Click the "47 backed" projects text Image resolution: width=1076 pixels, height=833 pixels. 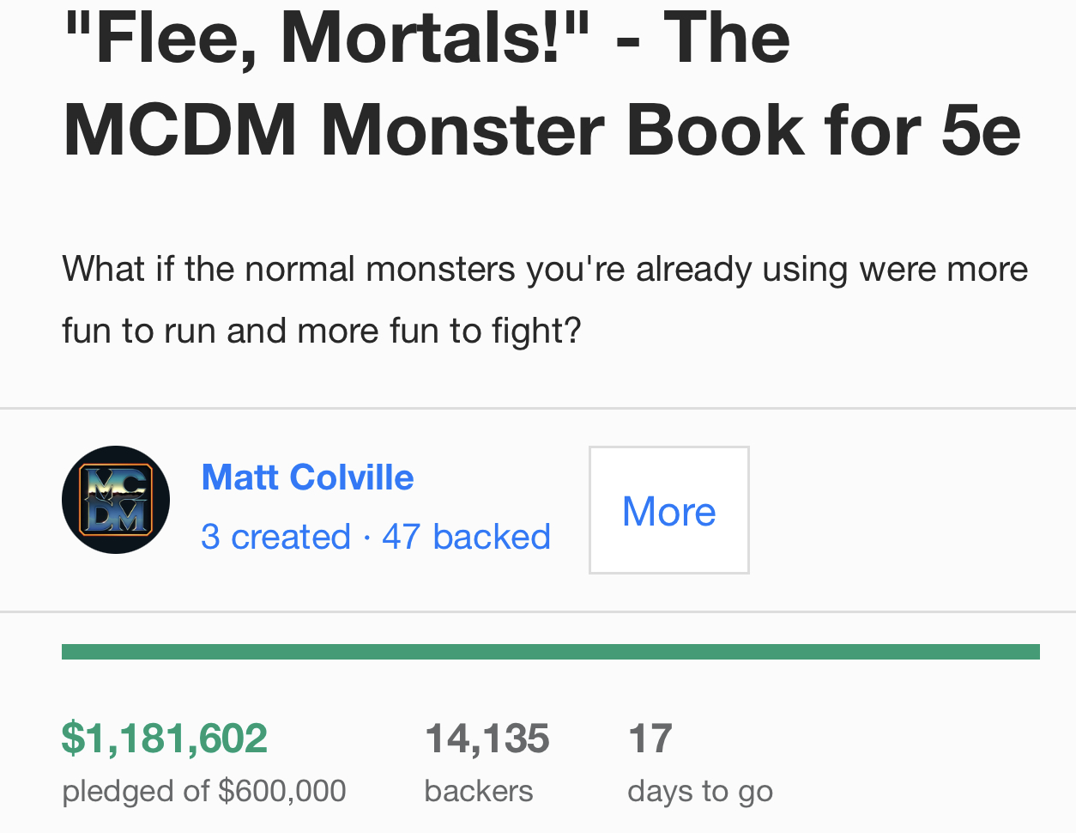point(466,537)
